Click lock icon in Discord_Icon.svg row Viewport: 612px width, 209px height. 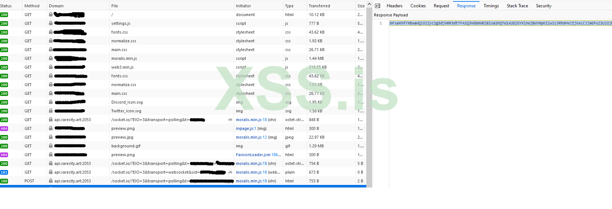pyautogui.click(x=51, y=102)
